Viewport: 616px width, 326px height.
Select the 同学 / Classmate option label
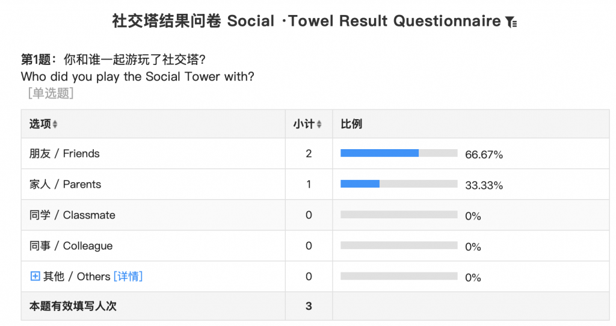[72, 215]
